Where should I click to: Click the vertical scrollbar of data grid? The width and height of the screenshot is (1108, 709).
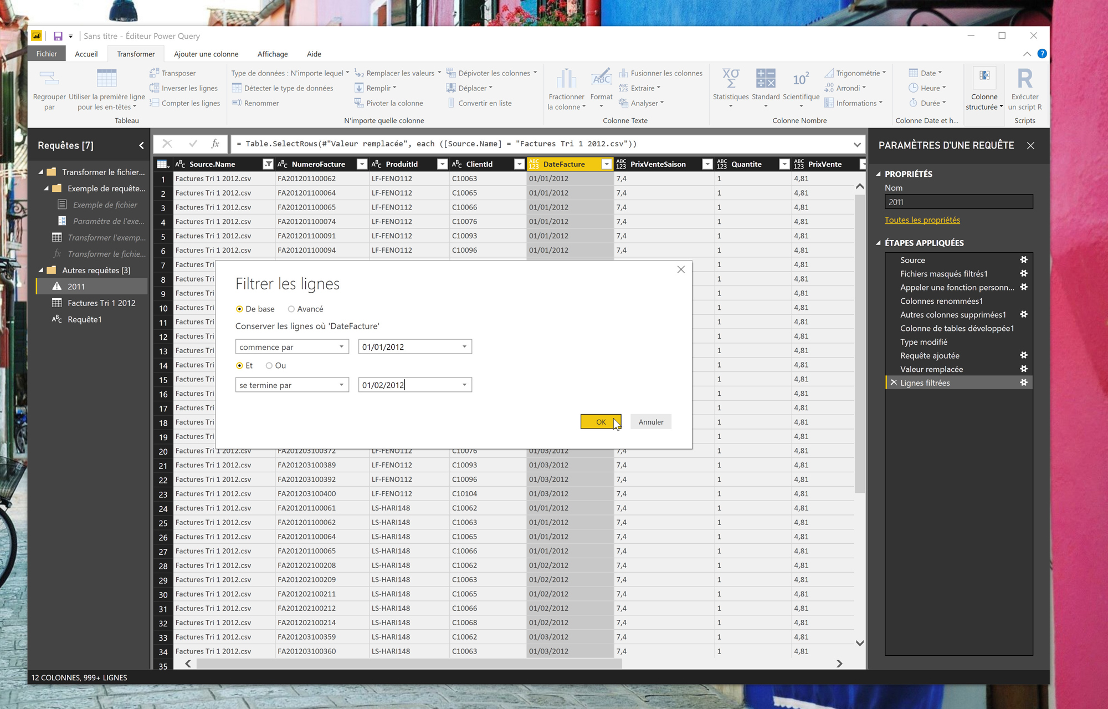(x=859, y=344)
